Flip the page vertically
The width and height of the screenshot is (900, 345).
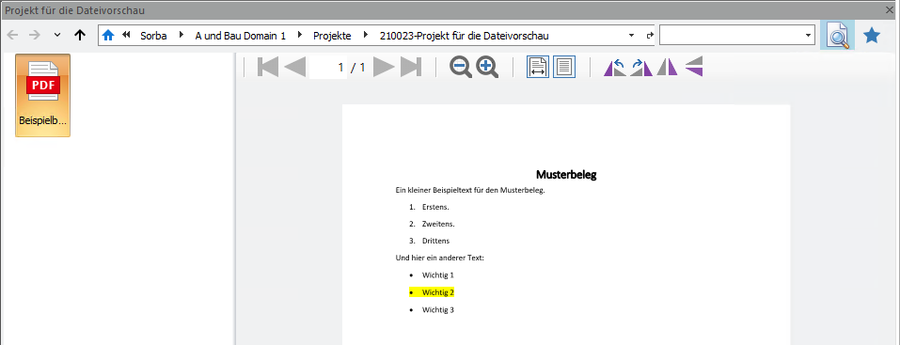(694, 67)
